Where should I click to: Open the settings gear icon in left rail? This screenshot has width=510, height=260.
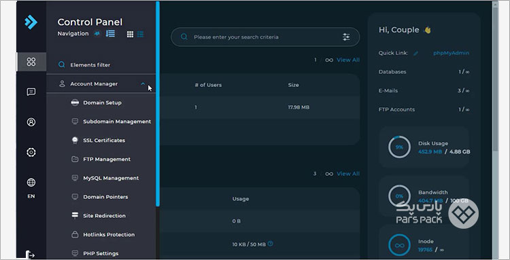tap(31, 152)
